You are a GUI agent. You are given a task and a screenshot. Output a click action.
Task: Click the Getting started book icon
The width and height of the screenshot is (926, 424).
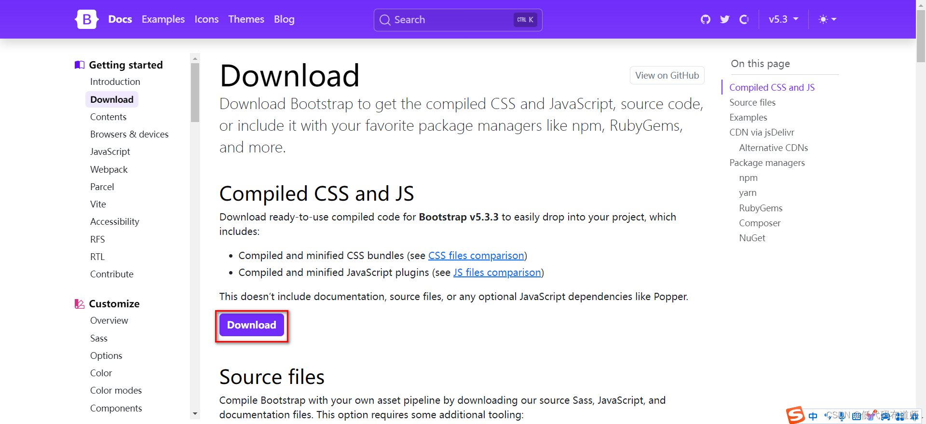click(x=80, y=65)
